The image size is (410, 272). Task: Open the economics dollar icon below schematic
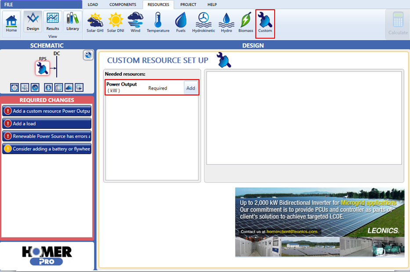[x=48, y=87]
